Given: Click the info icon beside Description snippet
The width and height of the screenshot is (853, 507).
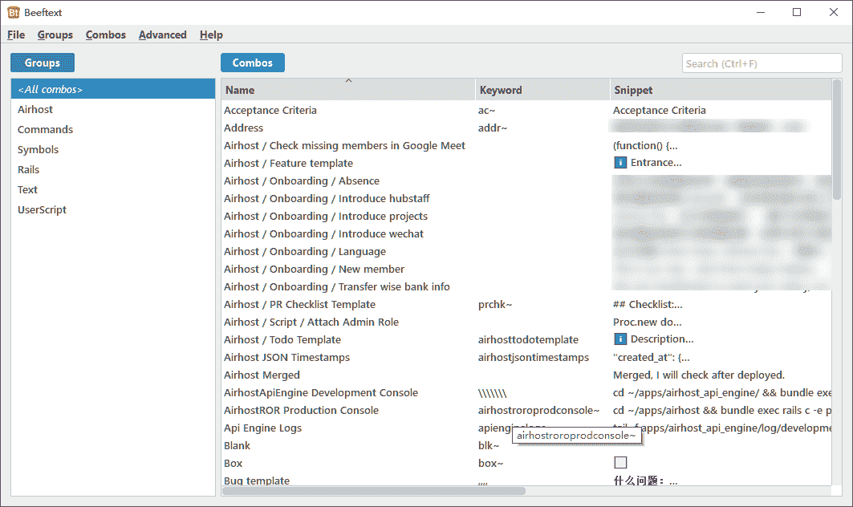Looking at the screenshot, I should [619, 339].
